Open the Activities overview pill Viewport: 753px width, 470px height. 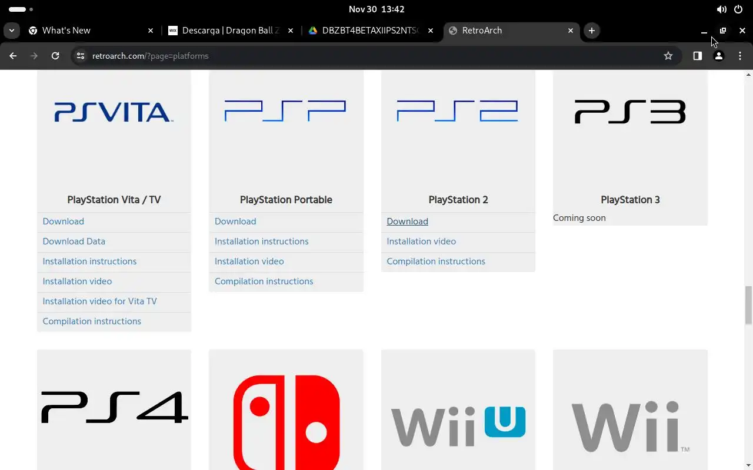21,9
